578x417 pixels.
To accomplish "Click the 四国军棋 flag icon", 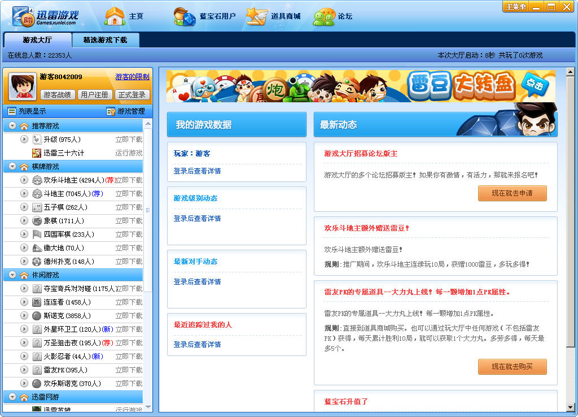I will pyautogui.click(x=37, y=234).
